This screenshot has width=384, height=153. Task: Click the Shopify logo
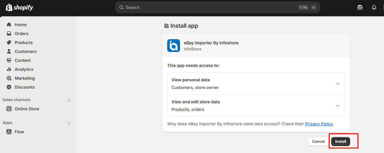pyautogui.click(x=19, y=7)
